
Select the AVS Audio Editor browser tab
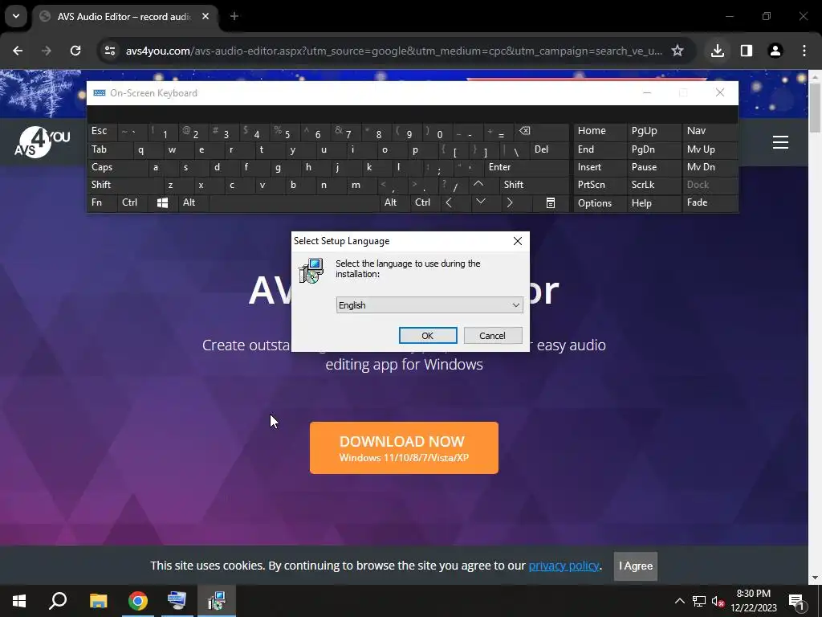pyautogui.click(x=125, y=16)
